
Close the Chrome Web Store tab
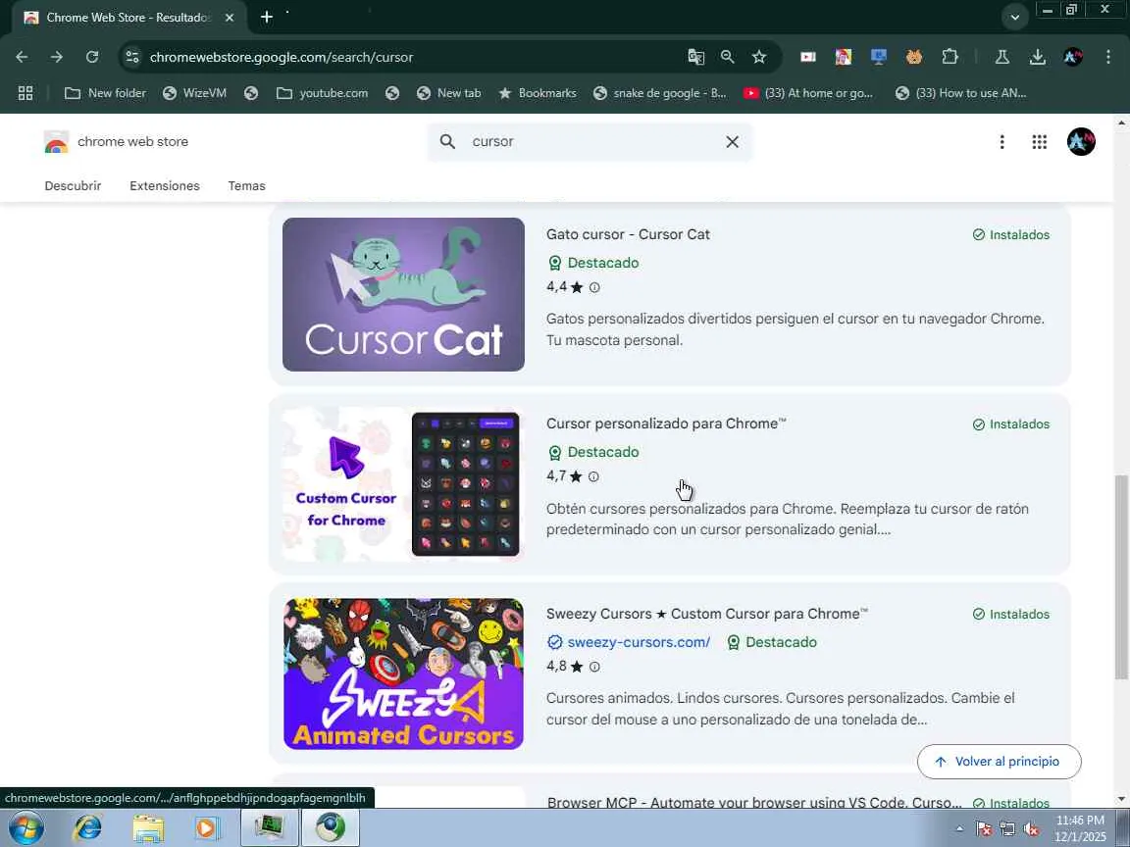tap(230, 18)
